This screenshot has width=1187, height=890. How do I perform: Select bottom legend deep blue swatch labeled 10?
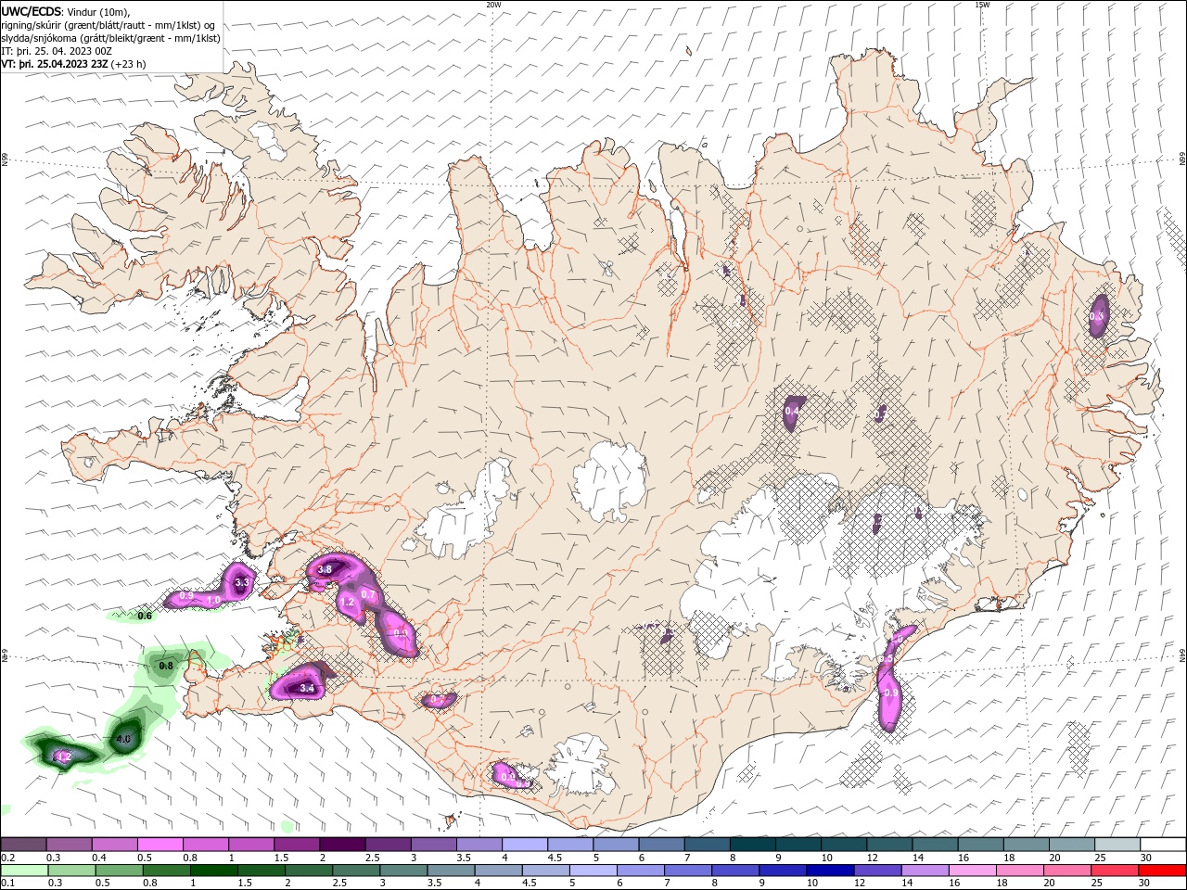pos(830,871)
